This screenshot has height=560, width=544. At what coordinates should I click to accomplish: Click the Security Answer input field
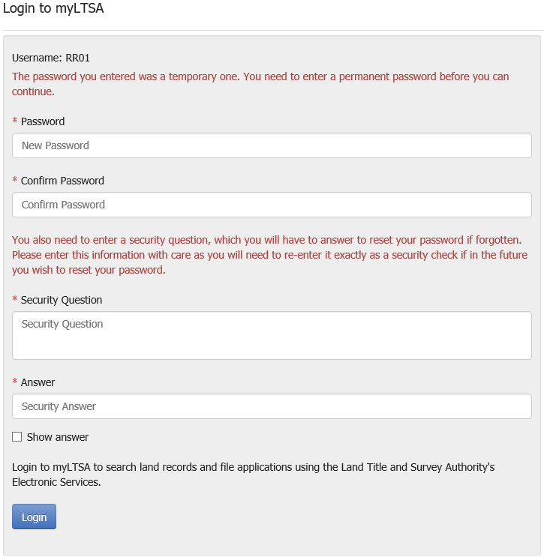(x=272, y=406)
